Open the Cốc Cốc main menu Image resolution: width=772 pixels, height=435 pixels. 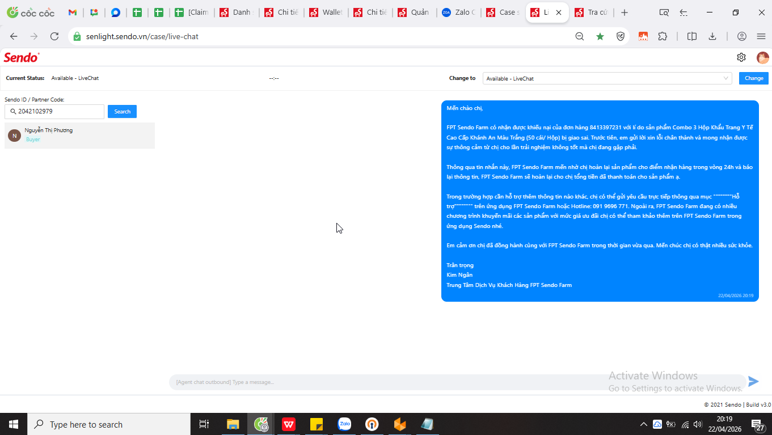point(761,36)
